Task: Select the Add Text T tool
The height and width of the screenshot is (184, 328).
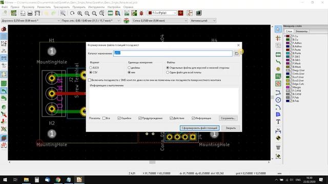Action: click(x=278, y=122)
